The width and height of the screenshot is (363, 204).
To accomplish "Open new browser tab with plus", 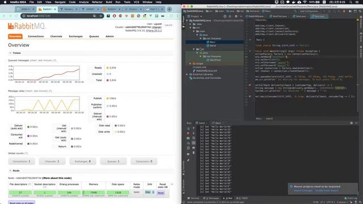I will coord(170,9).
